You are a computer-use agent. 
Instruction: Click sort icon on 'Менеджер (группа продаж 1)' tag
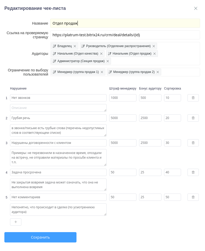click(54, 72)
